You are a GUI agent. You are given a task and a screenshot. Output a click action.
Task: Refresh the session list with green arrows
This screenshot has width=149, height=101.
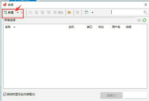tap(144, 20)
